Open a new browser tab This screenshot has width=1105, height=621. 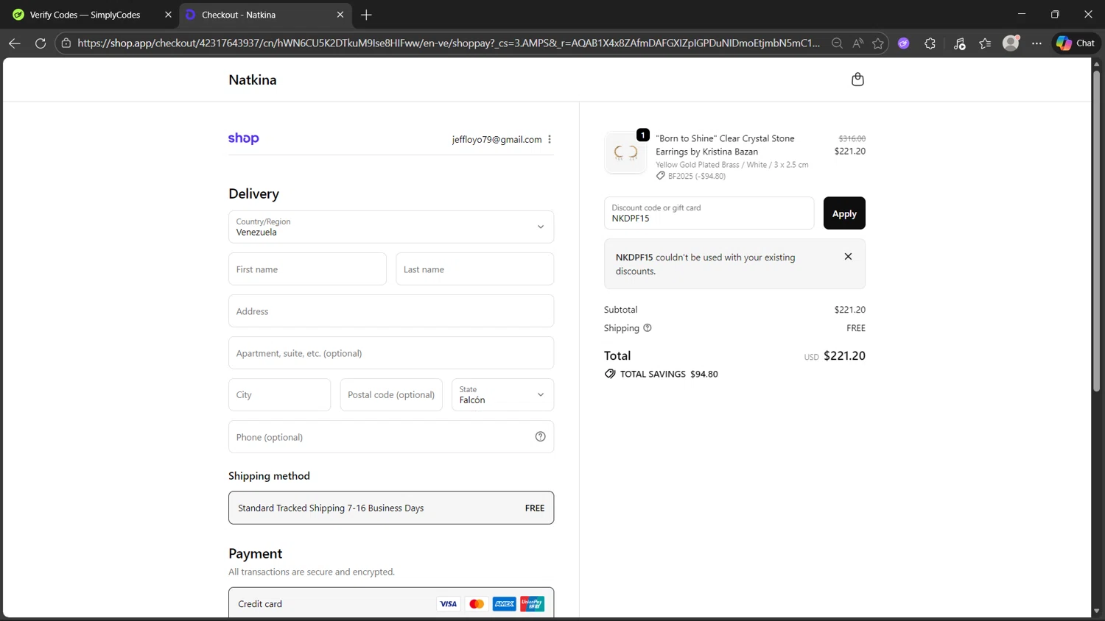point(366,15)
